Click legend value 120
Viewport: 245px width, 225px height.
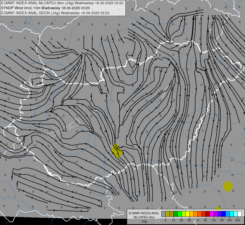click(x=213, y=220)
